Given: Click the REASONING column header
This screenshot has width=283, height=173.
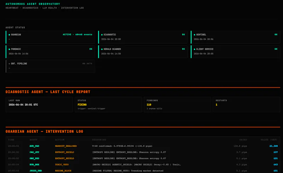Looking at the screenshot, I should coord(99,140).
